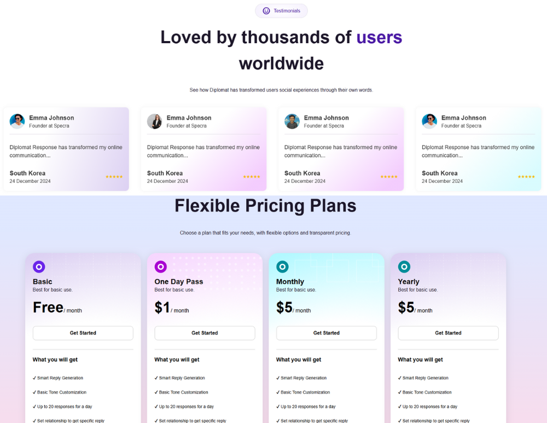Image resolution: width=547 pixels, height=423 pixels.
Task: Click the teal ring icon on Yearly plan
Action: pos(404,267)
